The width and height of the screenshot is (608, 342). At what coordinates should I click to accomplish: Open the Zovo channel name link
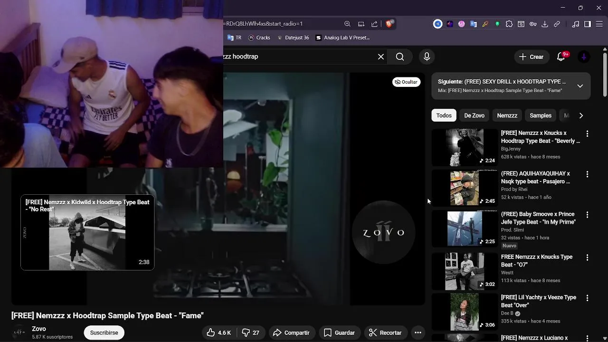click(39, 329)
